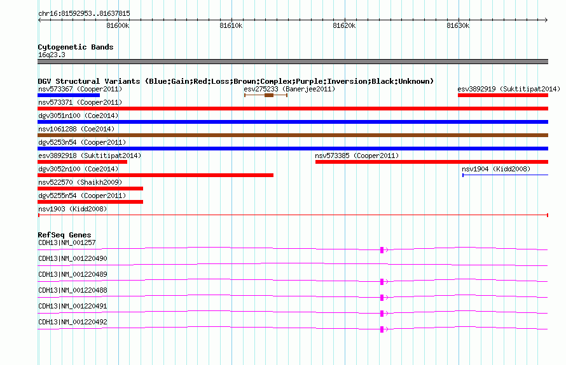The image size is (566, 365).
Task: Click the gray 16q23.3 cytogenetic band bar
Action: point(293,62)
